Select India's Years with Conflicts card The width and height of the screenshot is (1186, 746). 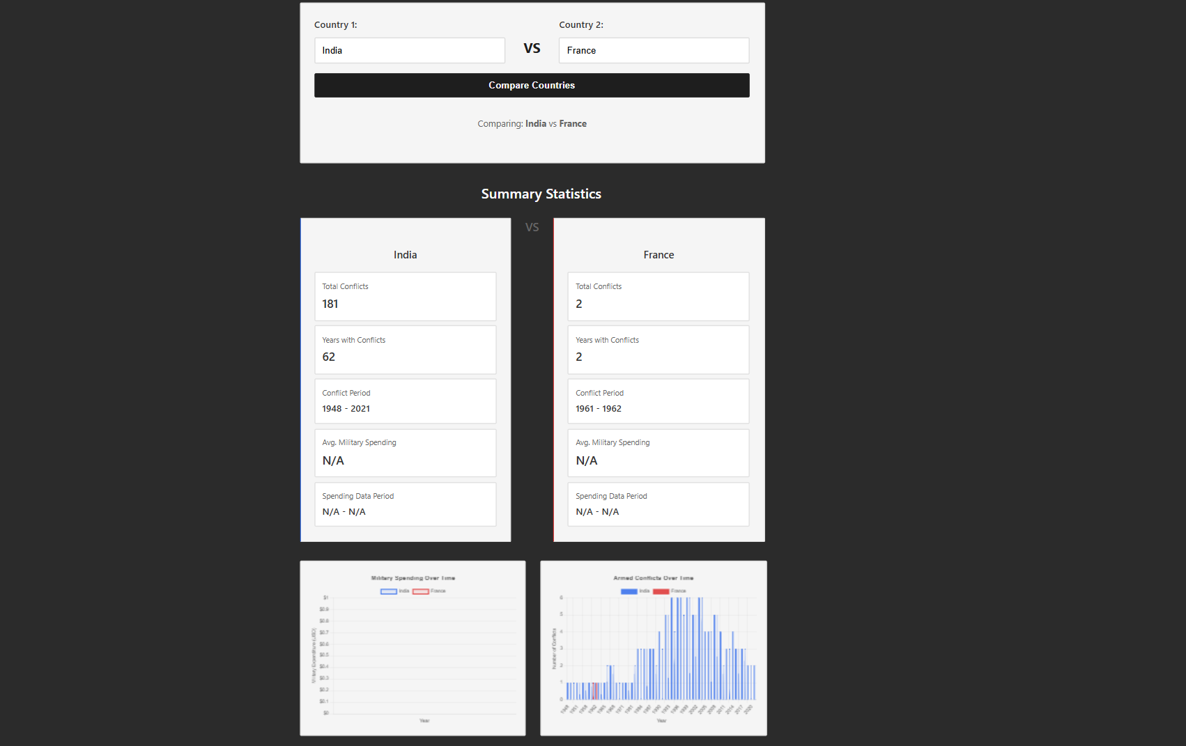click(405, 350)
